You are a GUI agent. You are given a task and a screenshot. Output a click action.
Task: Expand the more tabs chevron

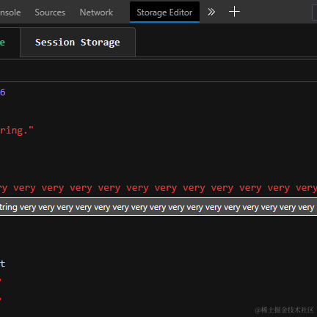click(x=211, y=12)
